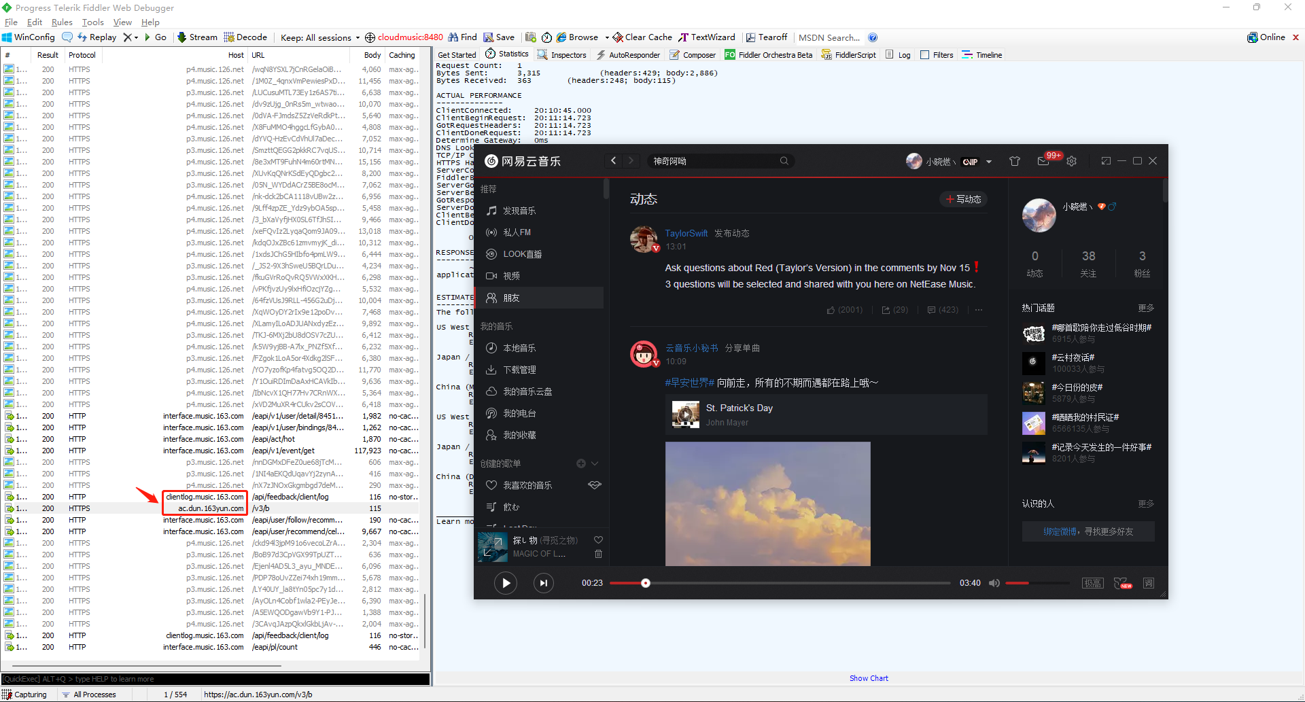This screenshot has width=1305, height=702.
Task: Click the song progress slider handle
Action: 646,583
